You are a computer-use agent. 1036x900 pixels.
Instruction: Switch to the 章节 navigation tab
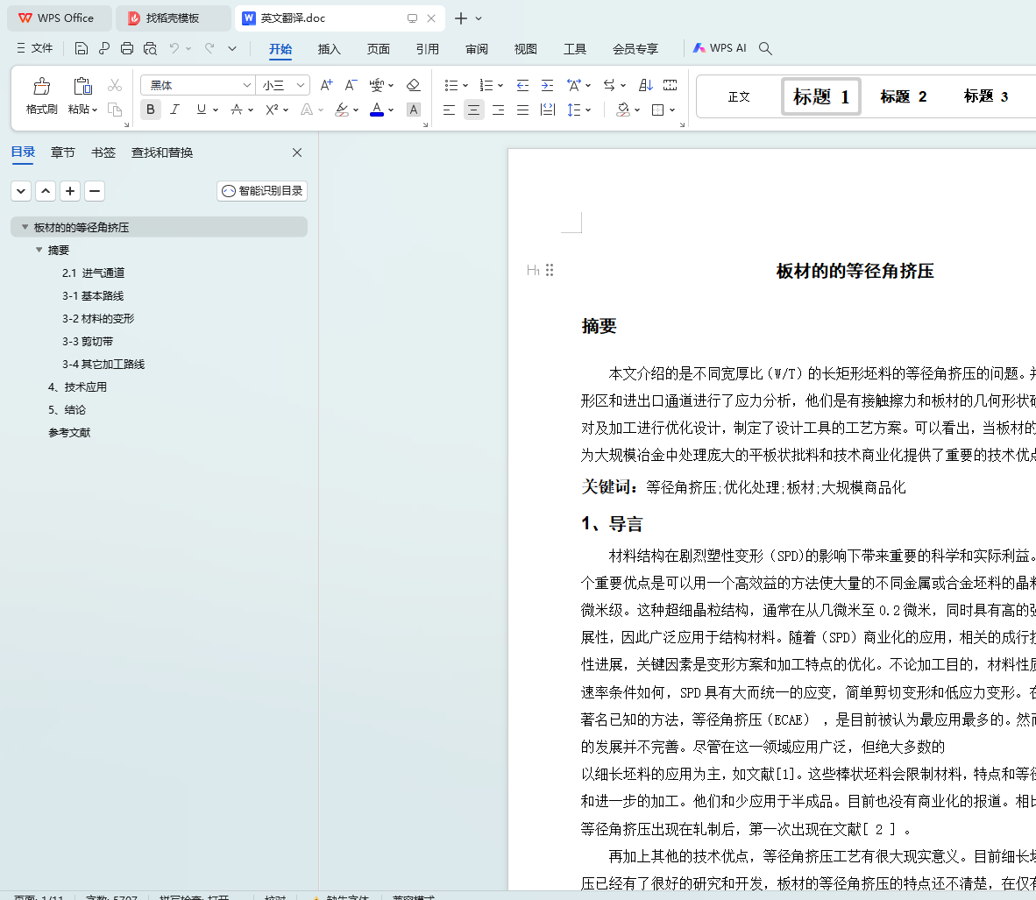[63, 152]
